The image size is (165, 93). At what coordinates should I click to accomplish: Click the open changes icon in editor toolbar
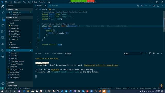pos(138,6)
